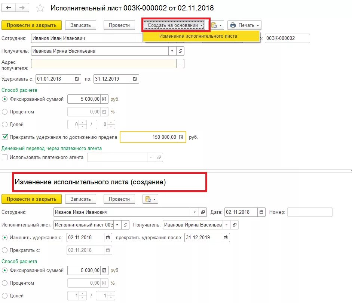Viewport: 352px width, 303px height.
Task: Expand Исполнительный лист dropdown arrow
Action: (x=117, y=225)
